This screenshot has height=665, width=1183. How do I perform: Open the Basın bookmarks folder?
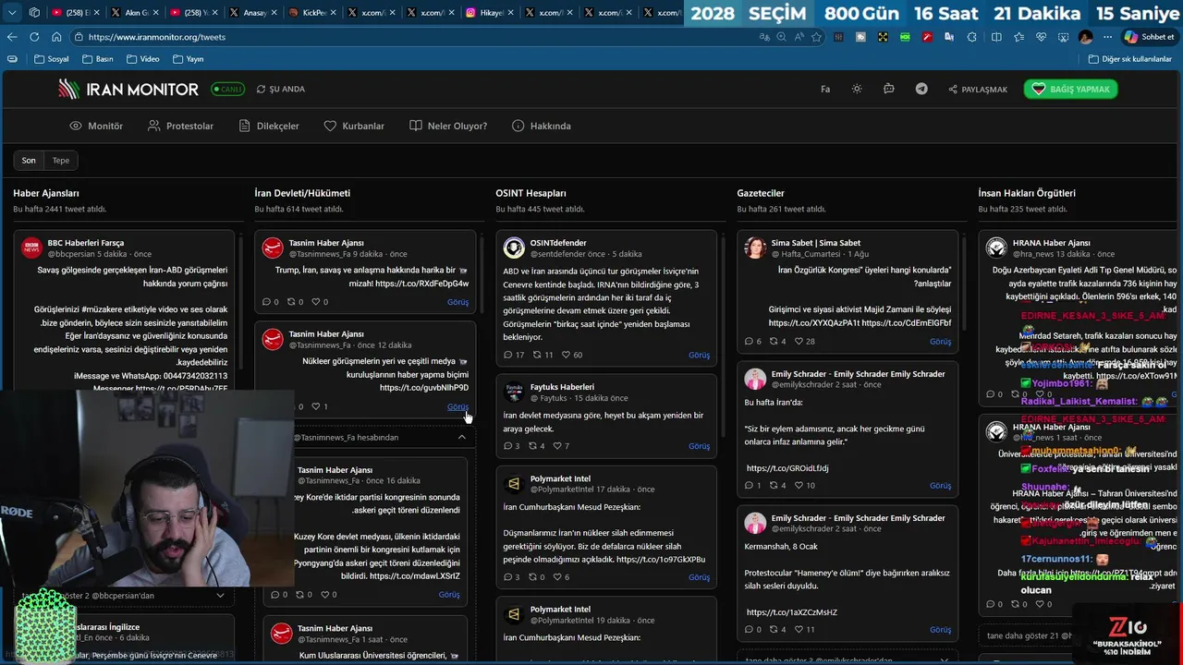click(98, 59)
